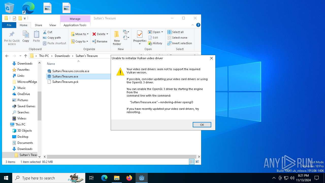
Task: Select Application Tools tab
Action: [75, 25]
